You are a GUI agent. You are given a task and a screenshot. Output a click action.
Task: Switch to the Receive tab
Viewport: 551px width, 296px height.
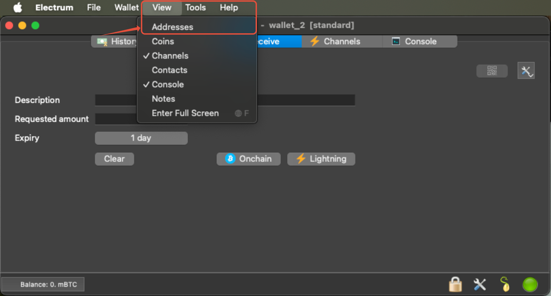pos(279,41)
